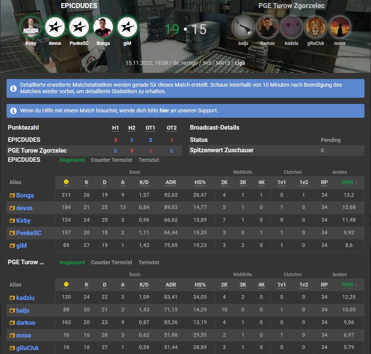Select Insgesamt tab for EPICDUDES
Viewport: 371px width, 354px height.
[x=72, y=160]
